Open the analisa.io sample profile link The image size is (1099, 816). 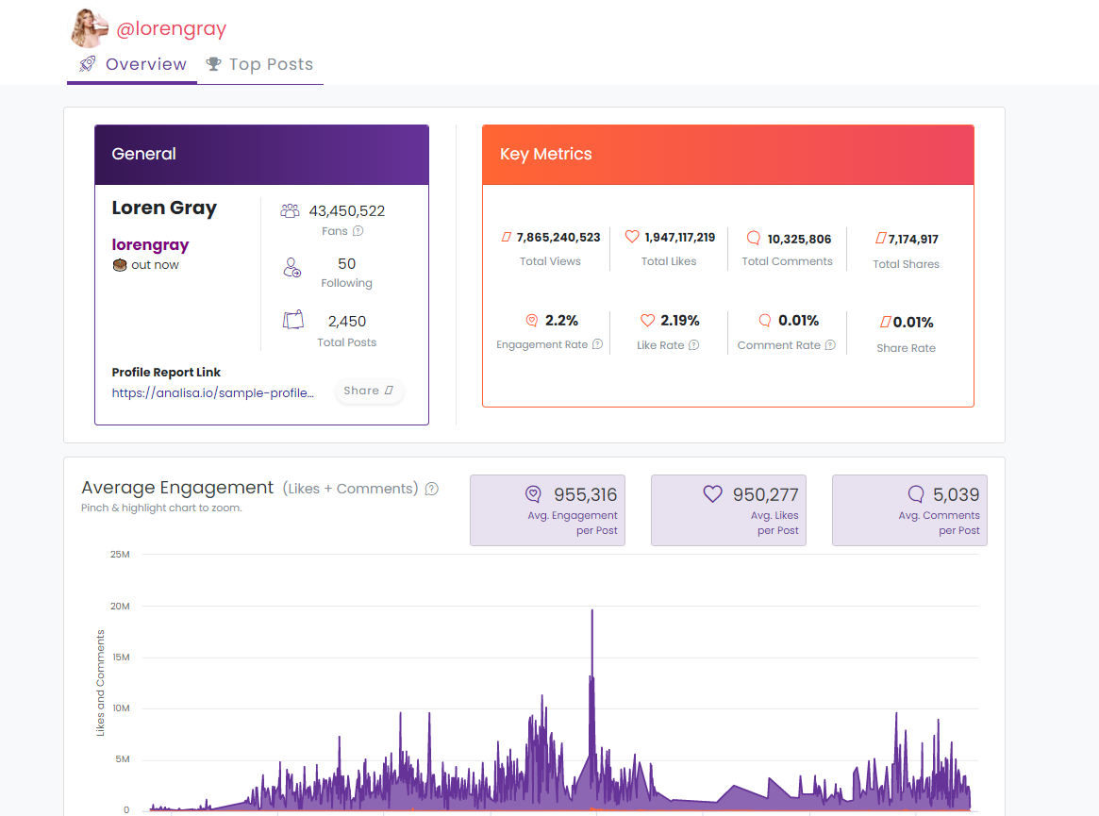click(212, 392)
